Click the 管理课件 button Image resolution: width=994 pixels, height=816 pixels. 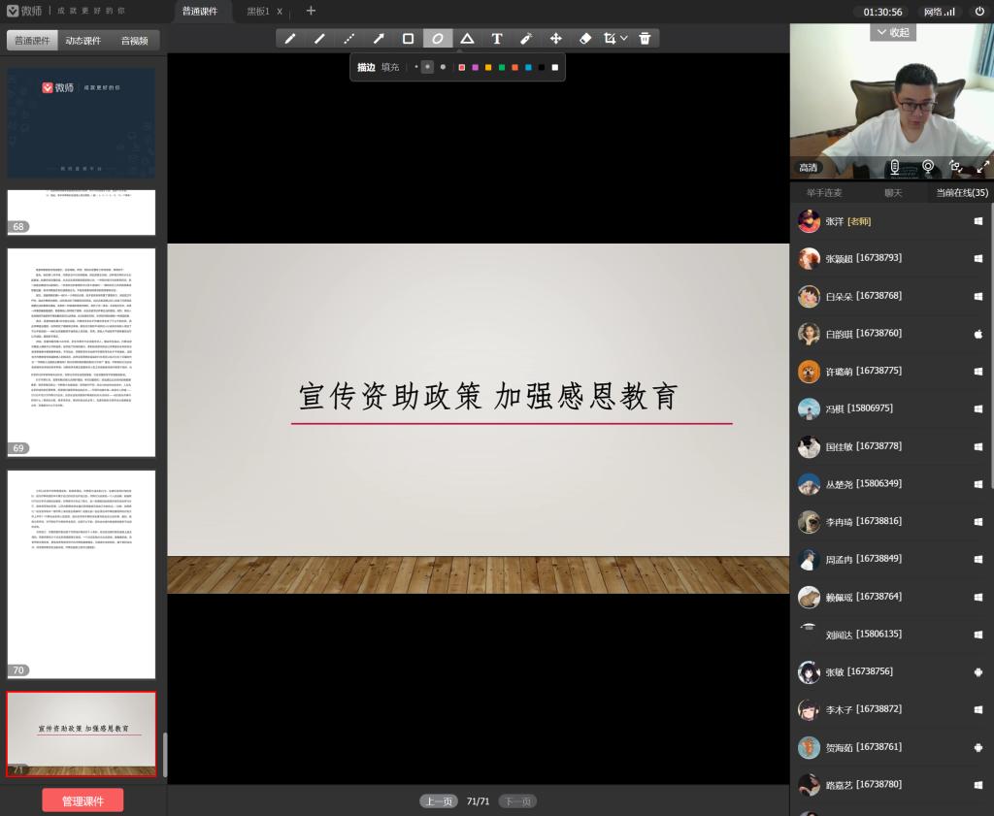[83, 800]
